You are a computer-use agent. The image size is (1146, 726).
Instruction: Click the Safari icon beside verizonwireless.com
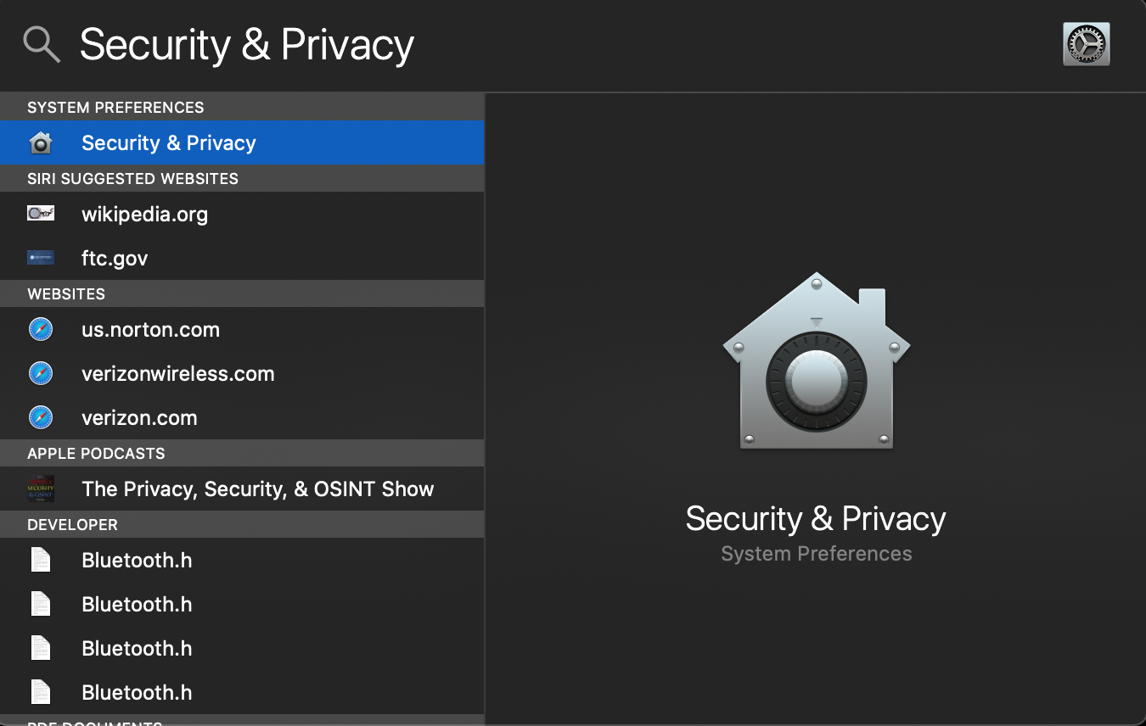[41, 373]
